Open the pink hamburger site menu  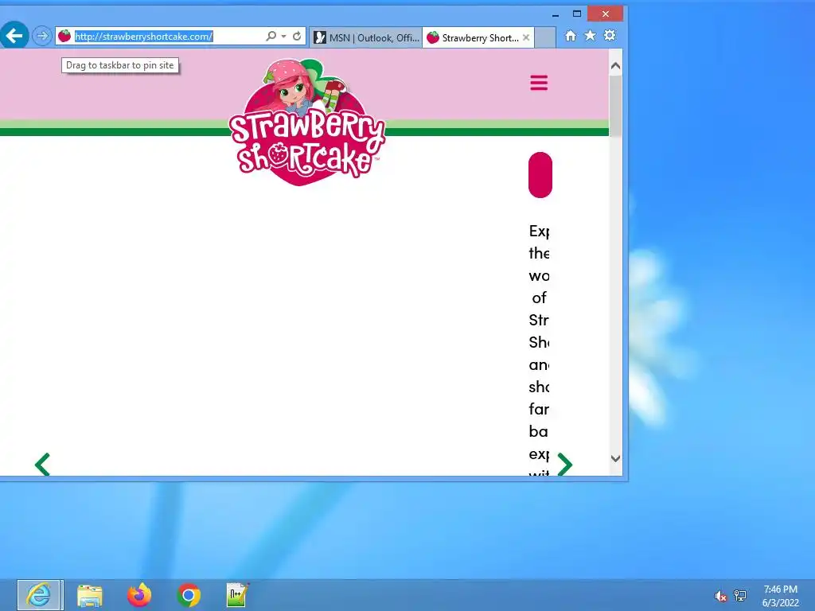539,83
